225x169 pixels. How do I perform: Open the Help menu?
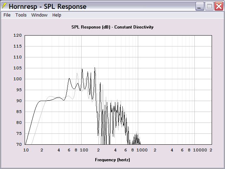[x=57, y=15]
